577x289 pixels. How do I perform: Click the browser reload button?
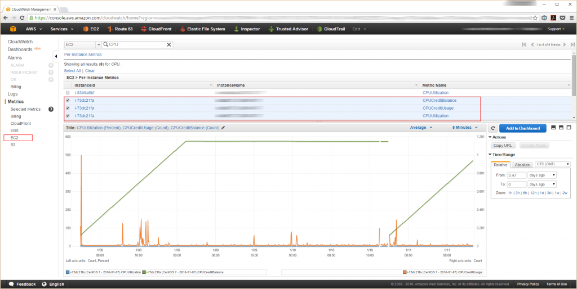(x=23, y=17)
